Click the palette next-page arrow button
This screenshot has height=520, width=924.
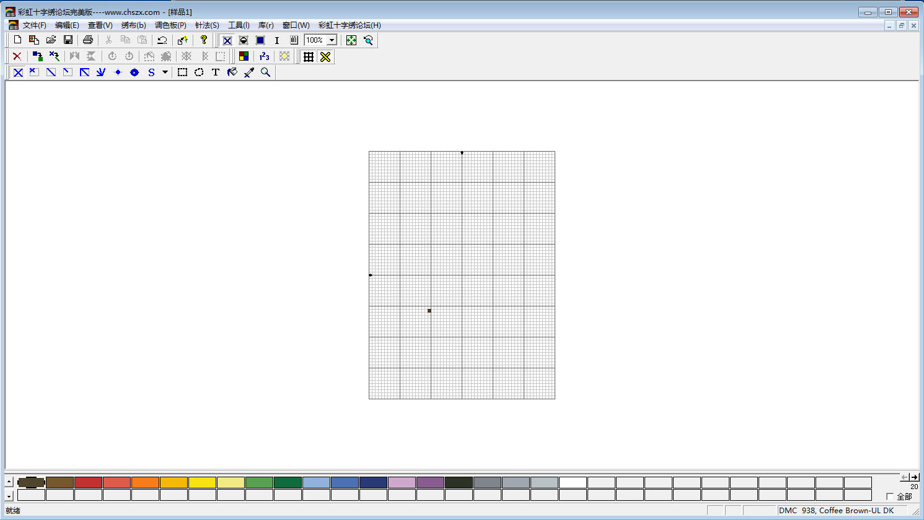[x=914, y=477]
